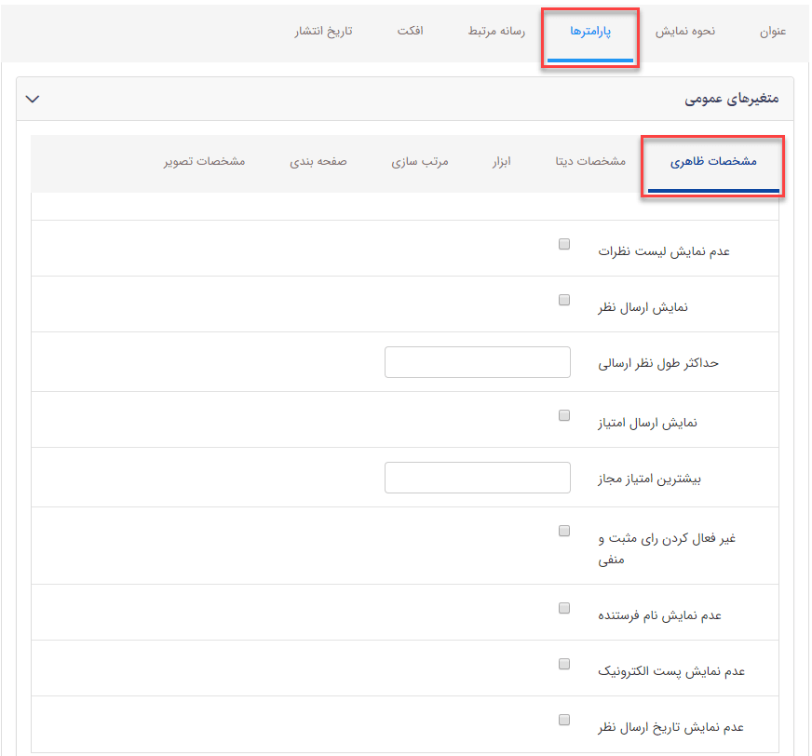The height and width of the screenshot is (756, 812).
Task: Click the حداکثر طول نظر ارسالی input field
Action: [477, 362]
